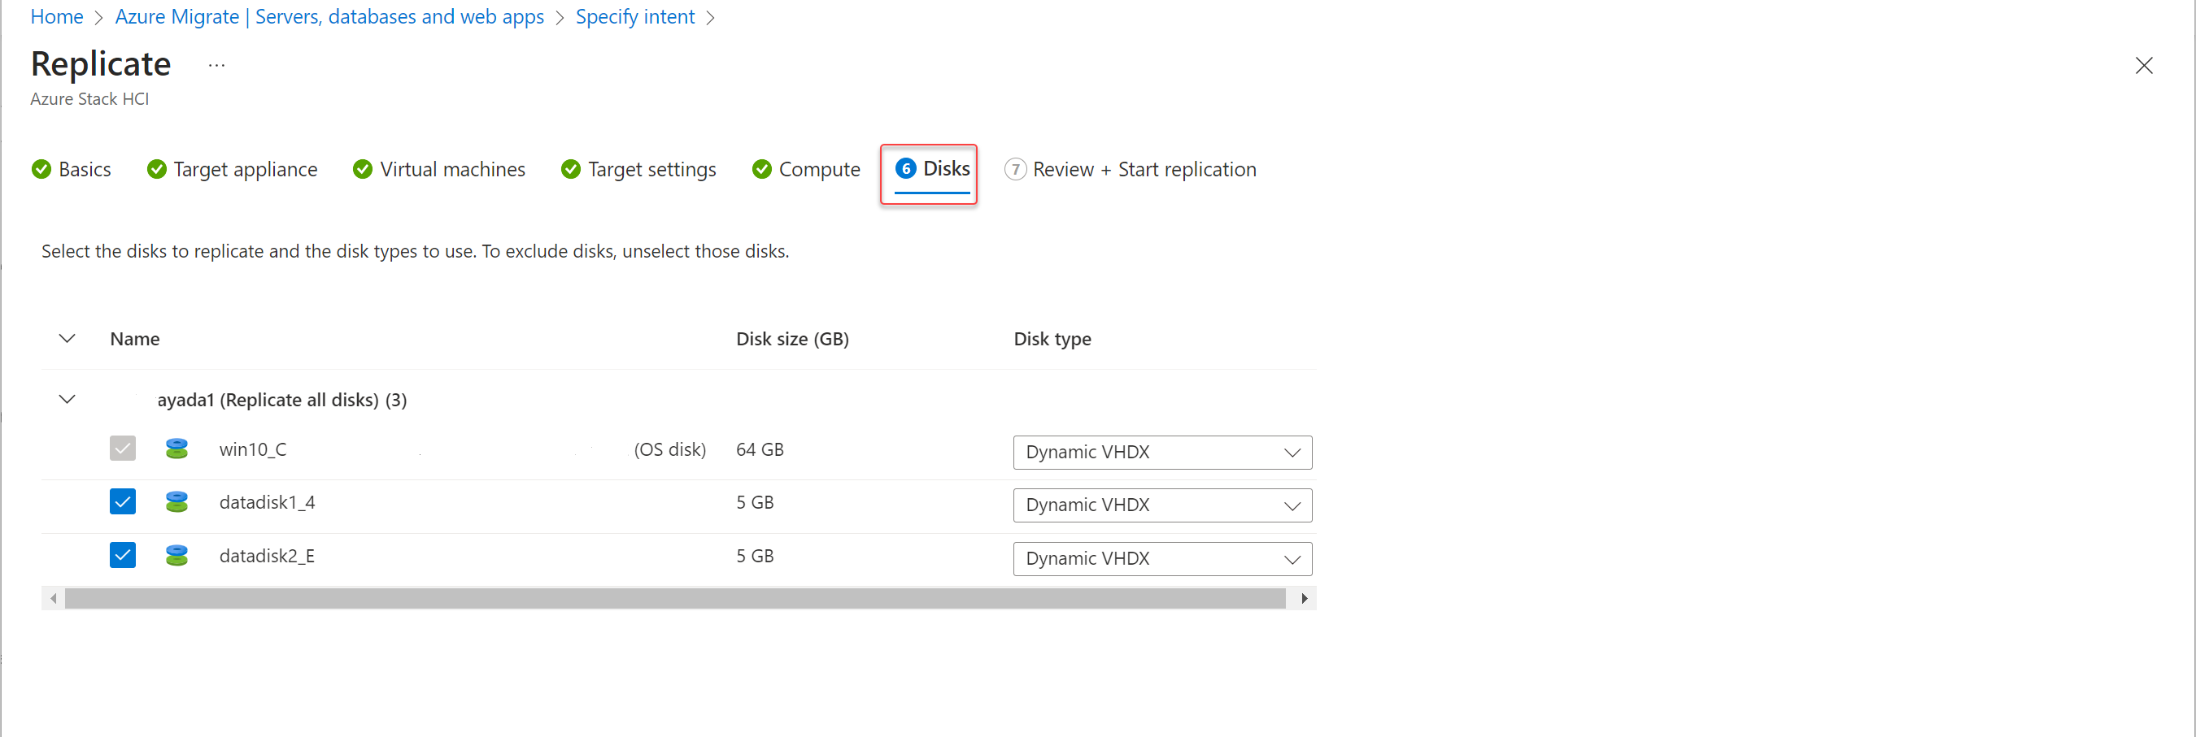Sort by Name column header
The height and width of the screenshot is (737, 2196).
pos(135,339)
